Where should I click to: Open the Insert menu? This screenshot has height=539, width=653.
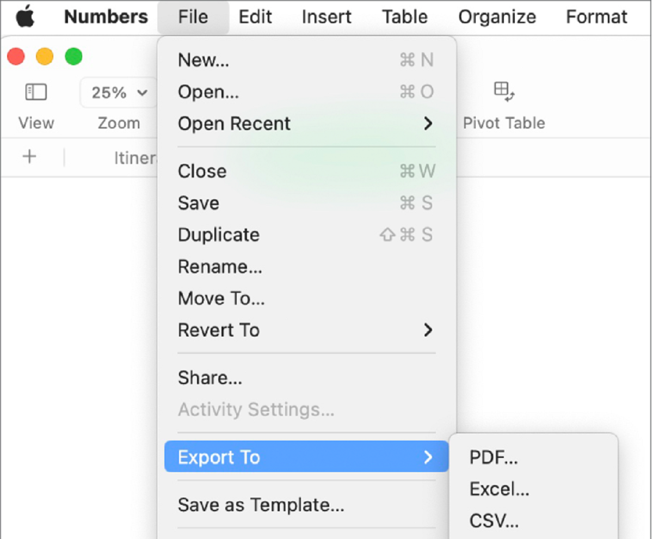[326, 16]
